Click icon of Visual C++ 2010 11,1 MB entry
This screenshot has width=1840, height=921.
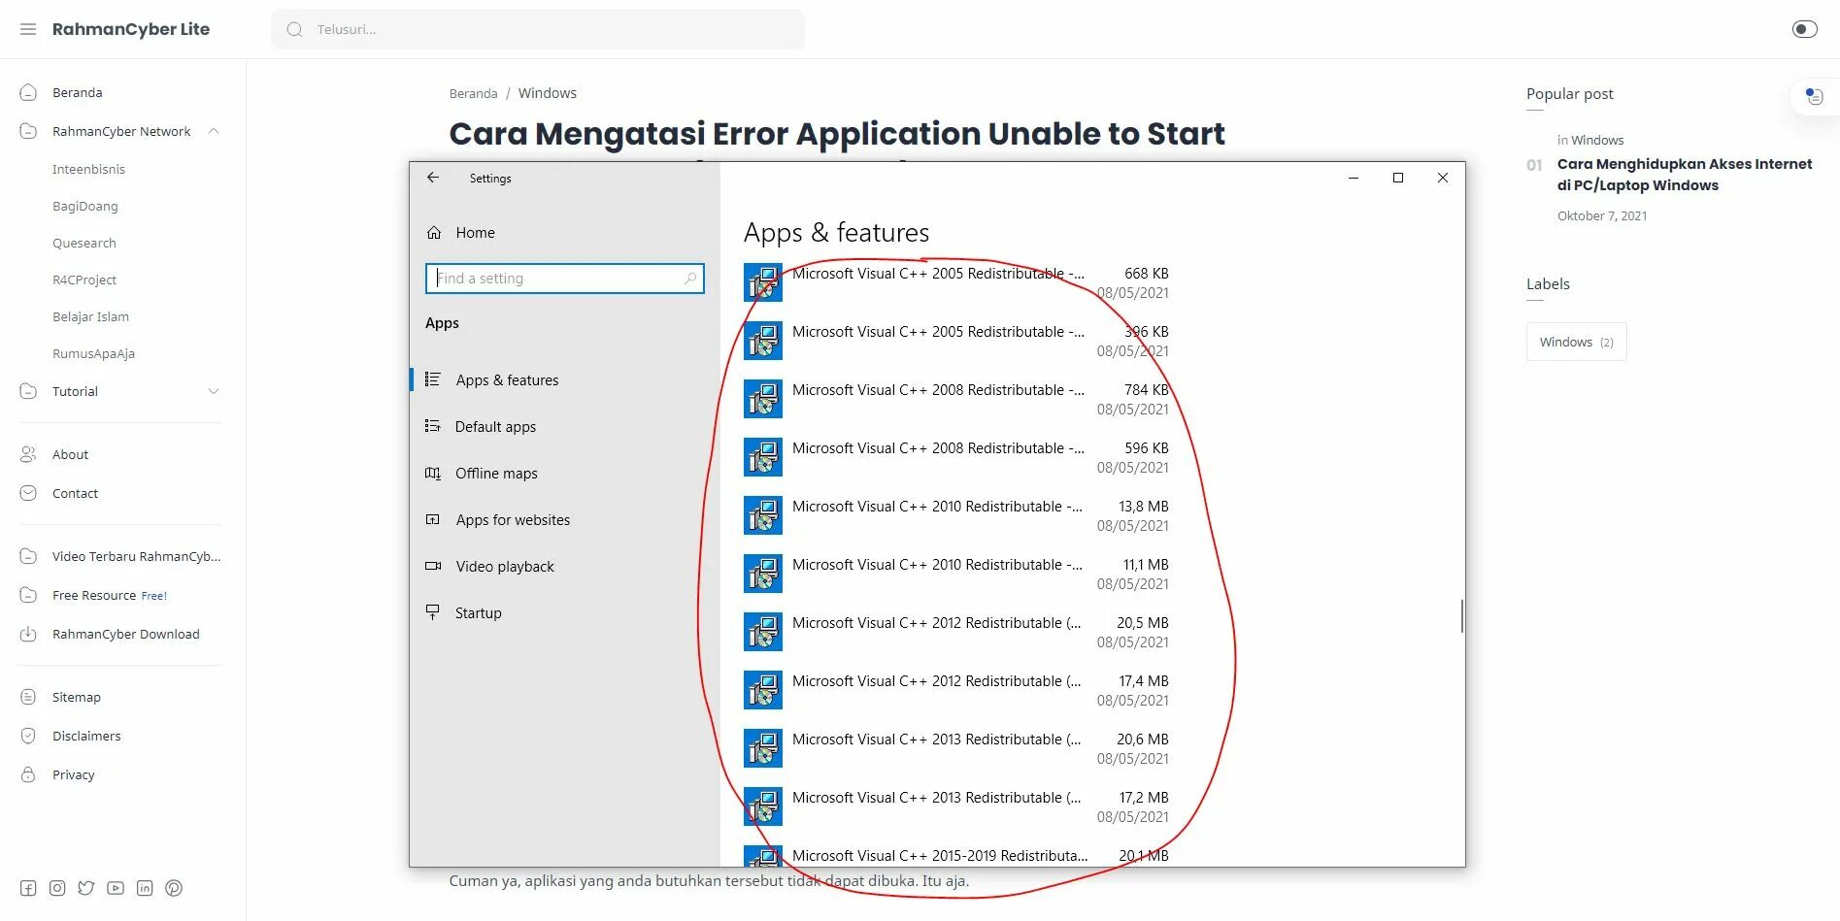point(763,574)
